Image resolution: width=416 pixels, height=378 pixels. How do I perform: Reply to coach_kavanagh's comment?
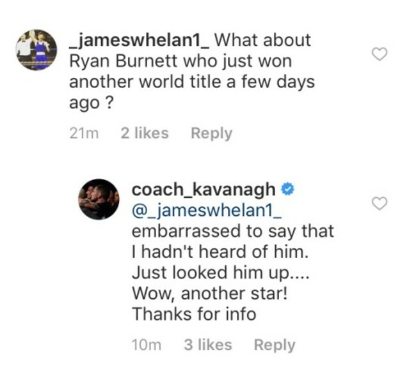coord(275,345)
